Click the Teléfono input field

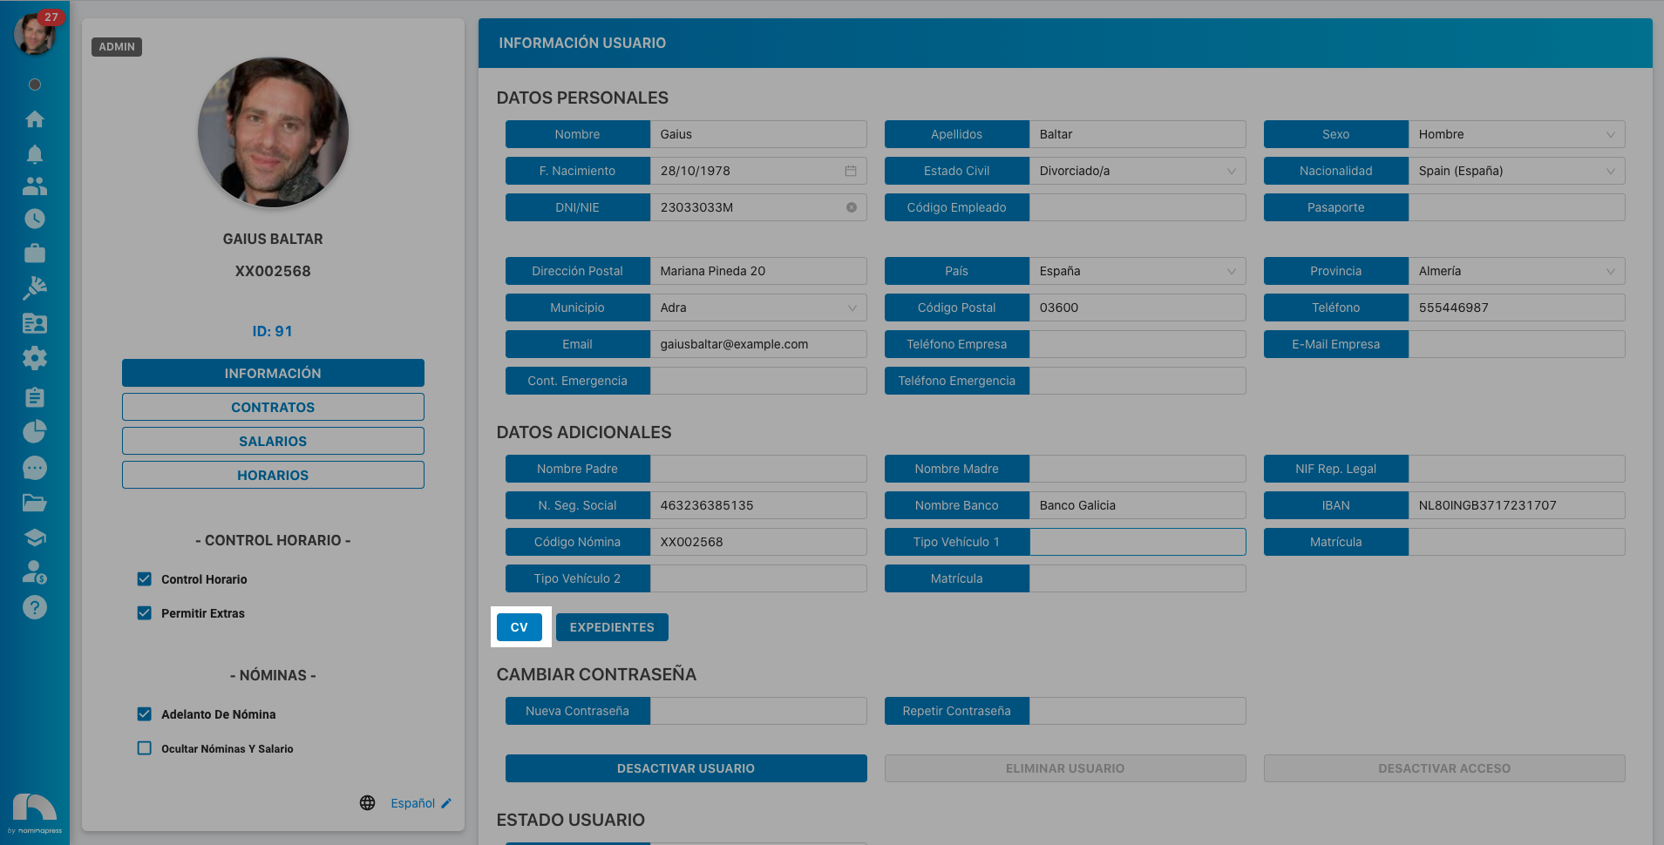coord(1517,308)
